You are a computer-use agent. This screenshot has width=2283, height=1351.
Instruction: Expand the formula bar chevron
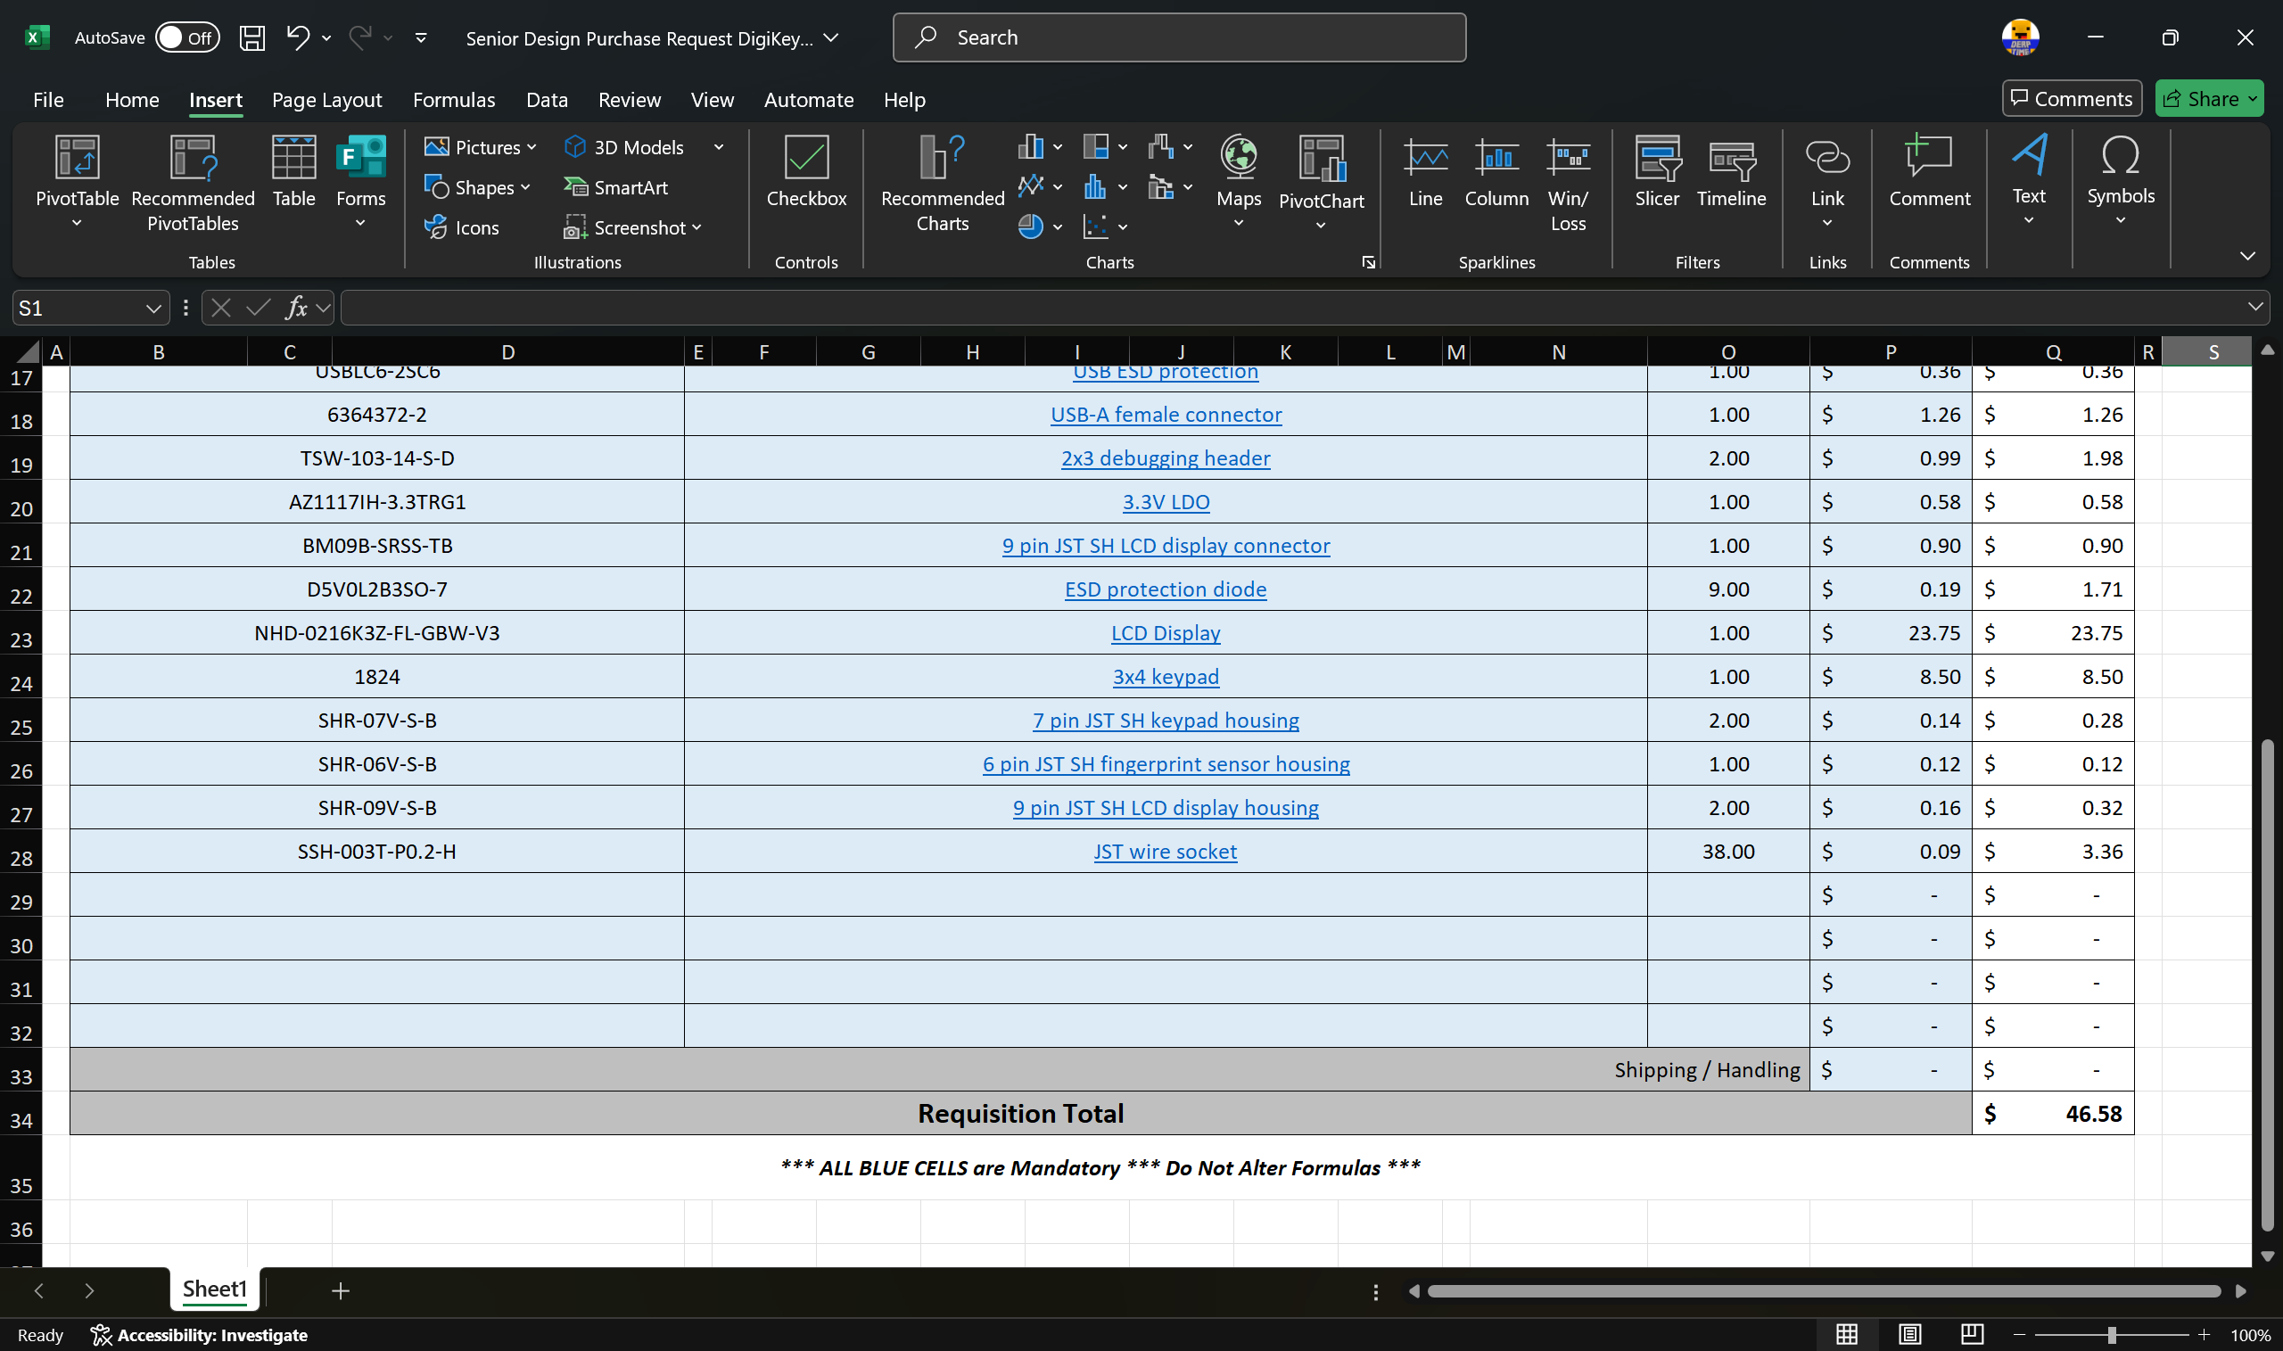2254,308
